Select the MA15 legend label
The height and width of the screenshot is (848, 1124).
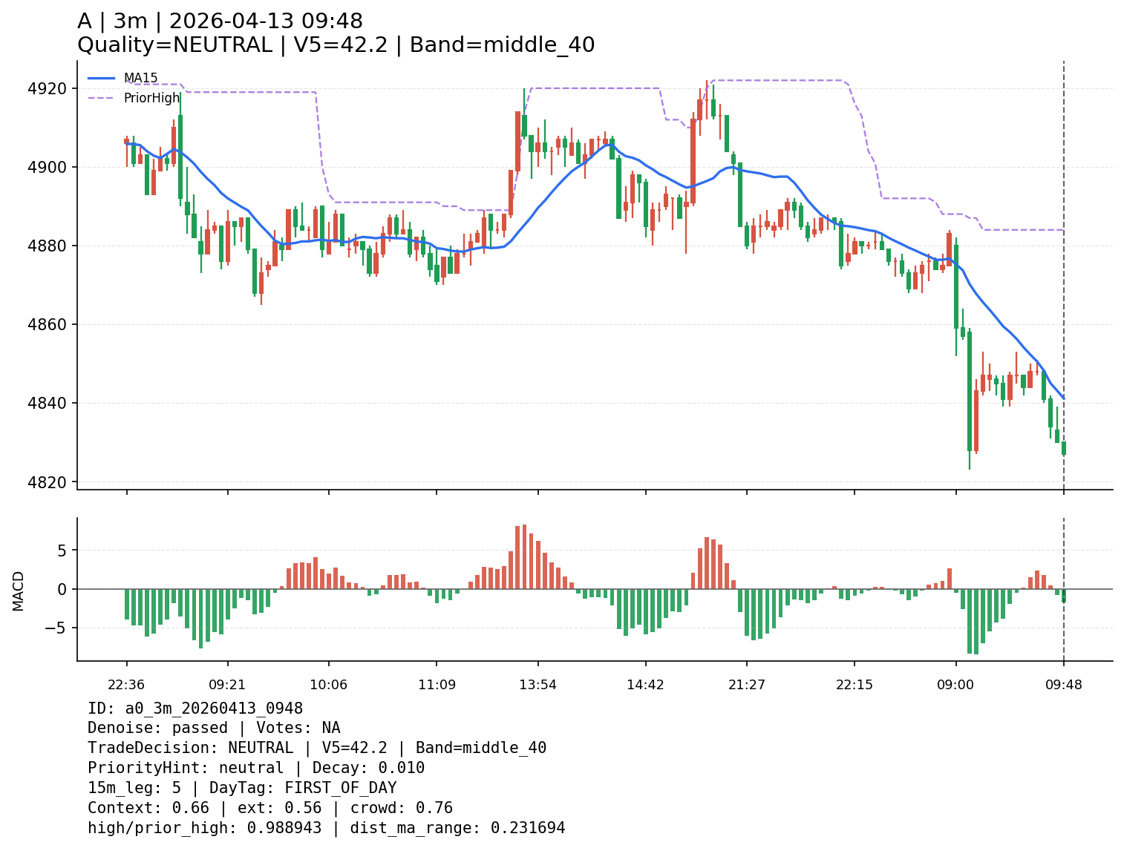[140, 78]
